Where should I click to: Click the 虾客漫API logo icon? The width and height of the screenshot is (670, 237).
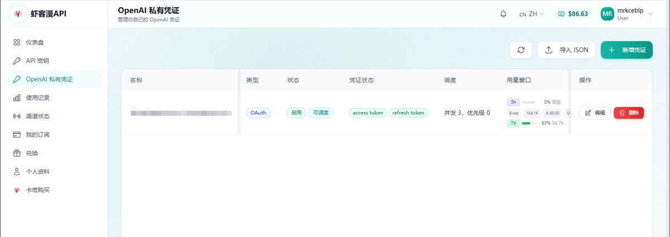(17, 13)
